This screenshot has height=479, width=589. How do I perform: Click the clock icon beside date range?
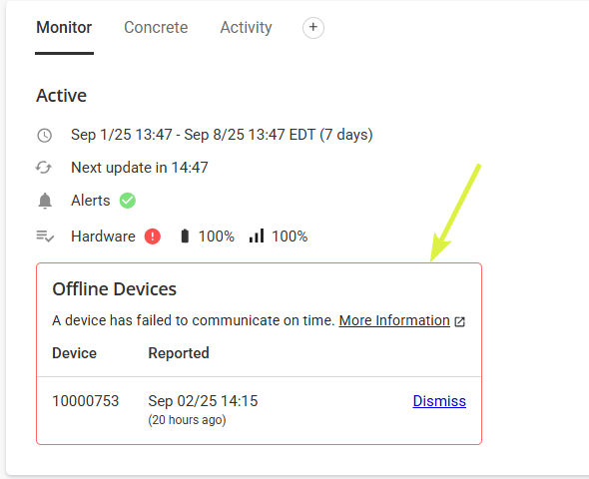click(45, 135)
